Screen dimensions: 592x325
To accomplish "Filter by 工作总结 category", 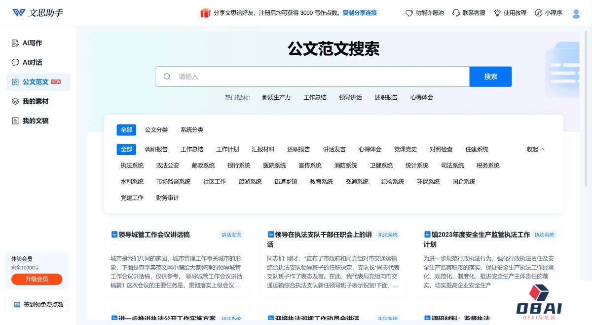I will click(x=192, y=149).
